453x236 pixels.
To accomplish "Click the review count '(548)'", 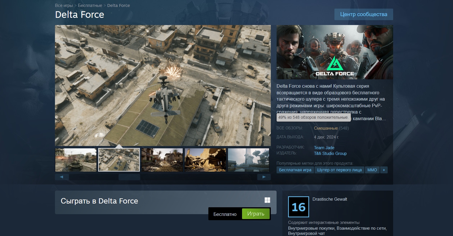I will click(x=344, y=128).
